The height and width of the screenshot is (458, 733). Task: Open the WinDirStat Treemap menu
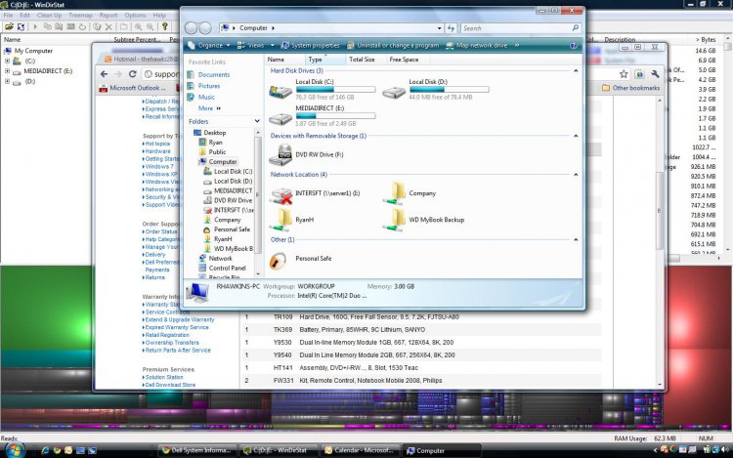coord(80,15)
